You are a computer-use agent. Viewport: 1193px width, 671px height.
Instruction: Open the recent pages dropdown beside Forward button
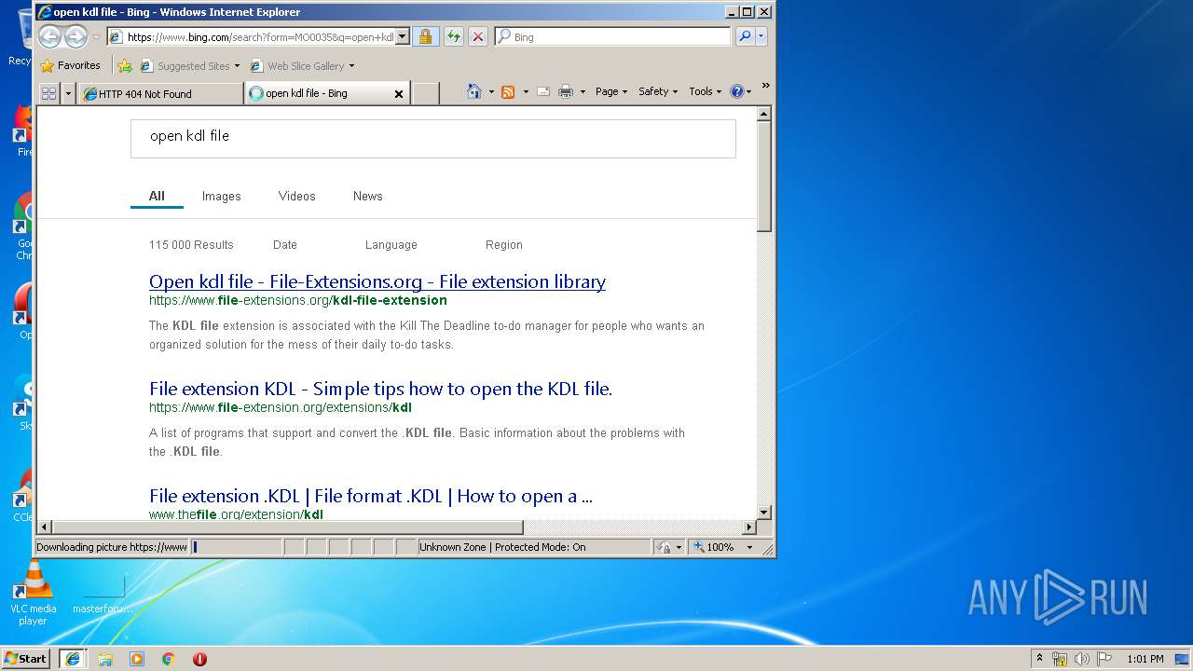(x=96, y=37)
